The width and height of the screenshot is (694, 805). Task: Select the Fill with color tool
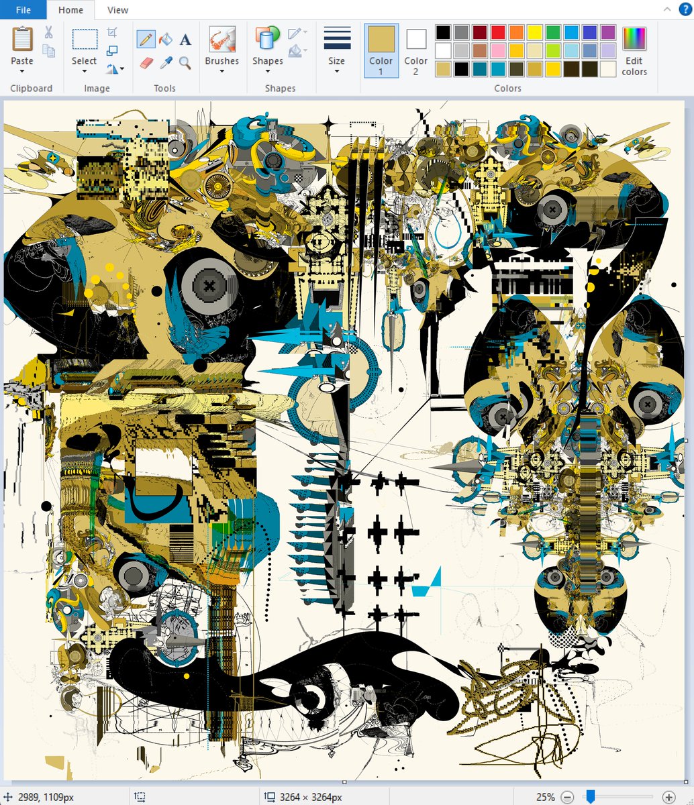coord(165,39)
